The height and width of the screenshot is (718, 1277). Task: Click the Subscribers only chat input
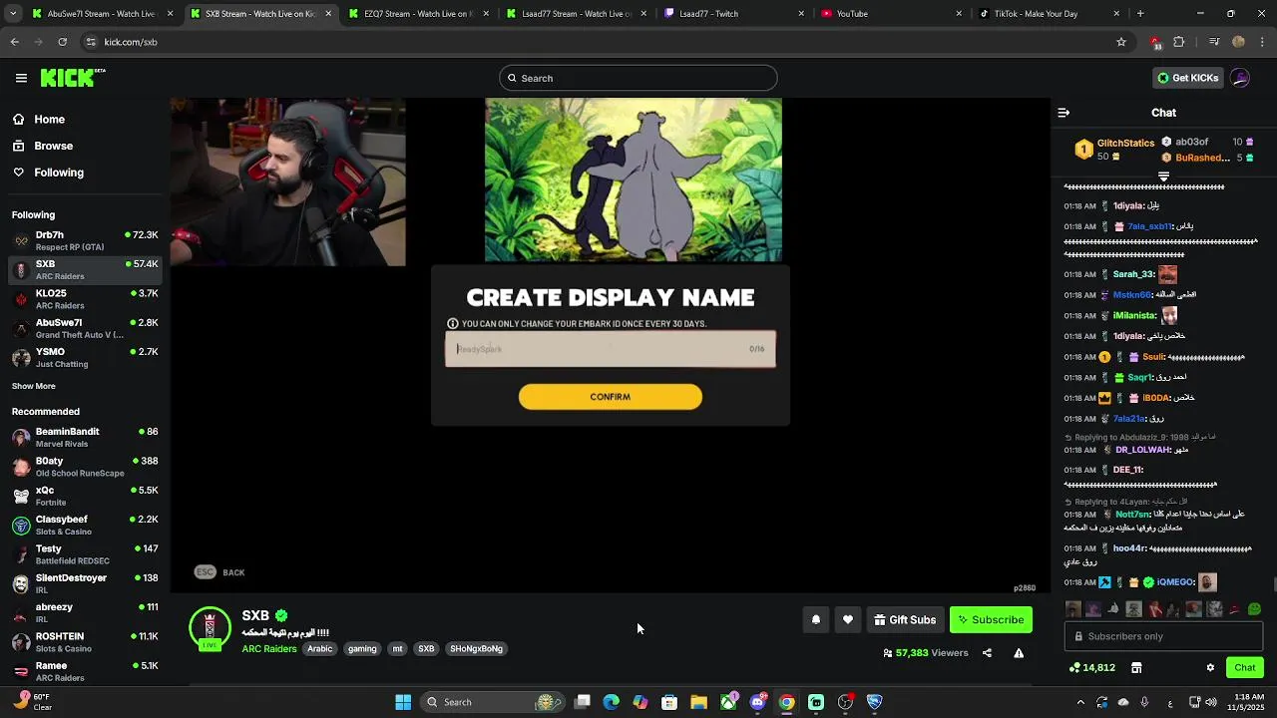click(x=1163, y=636)
